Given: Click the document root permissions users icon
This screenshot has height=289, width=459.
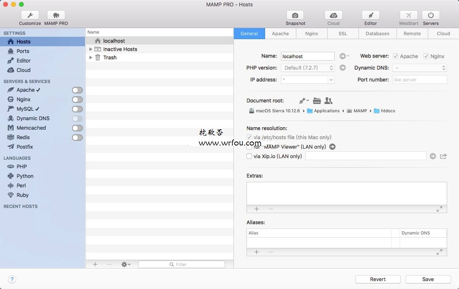Looking at the screenshot, I should [328, 101].
